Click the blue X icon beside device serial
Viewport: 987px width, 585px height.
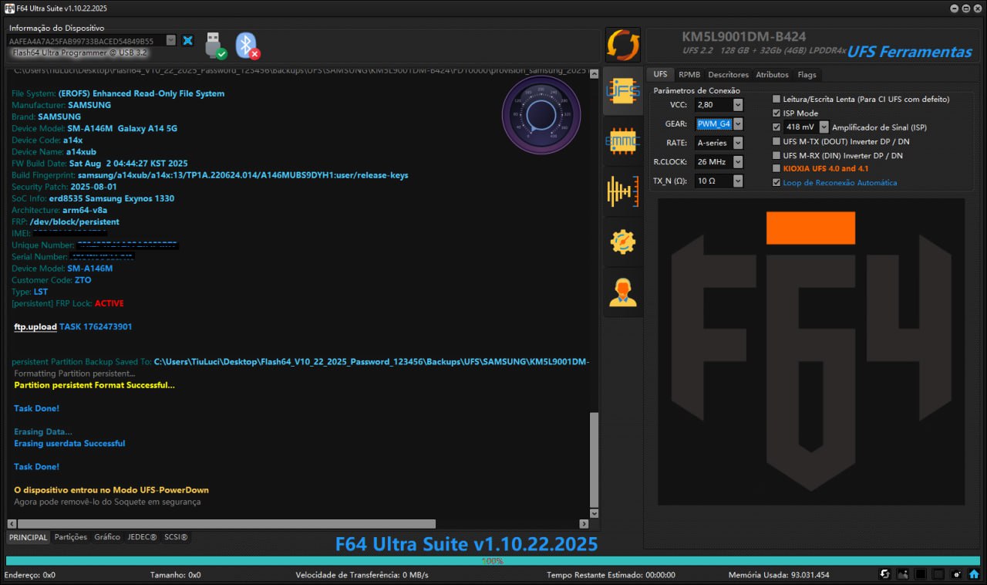pyautogui.click(x=187, y=40)
